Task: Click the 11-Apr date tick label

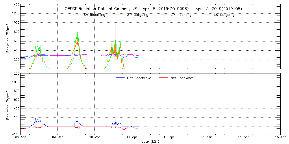Action: 132,138
